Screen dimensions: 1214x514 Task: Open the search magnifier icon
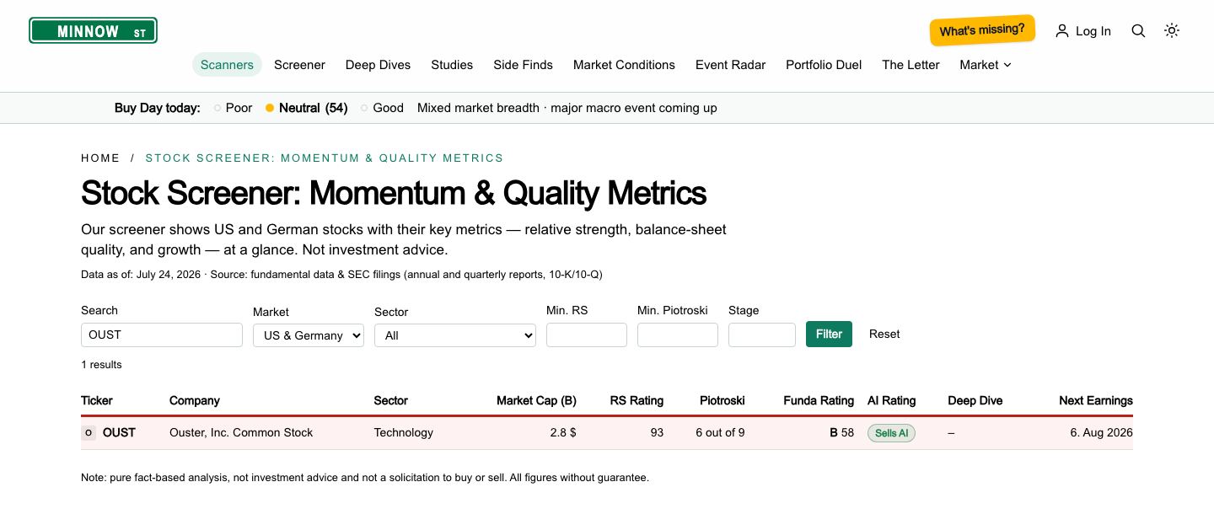click(x=1138, y=31)
